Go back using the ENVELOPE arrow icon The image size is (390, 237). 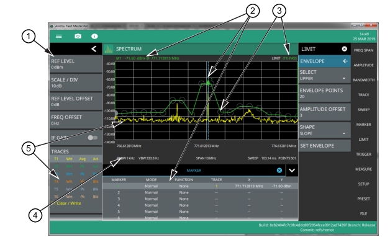point(345,61)
